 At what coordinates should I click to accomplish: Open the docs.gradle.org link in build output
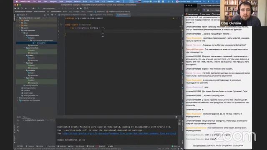[x=119, y=133]
